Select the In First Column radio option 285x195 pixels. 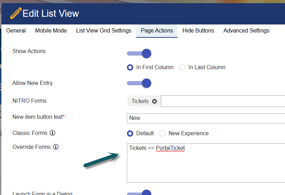point(130,67)
